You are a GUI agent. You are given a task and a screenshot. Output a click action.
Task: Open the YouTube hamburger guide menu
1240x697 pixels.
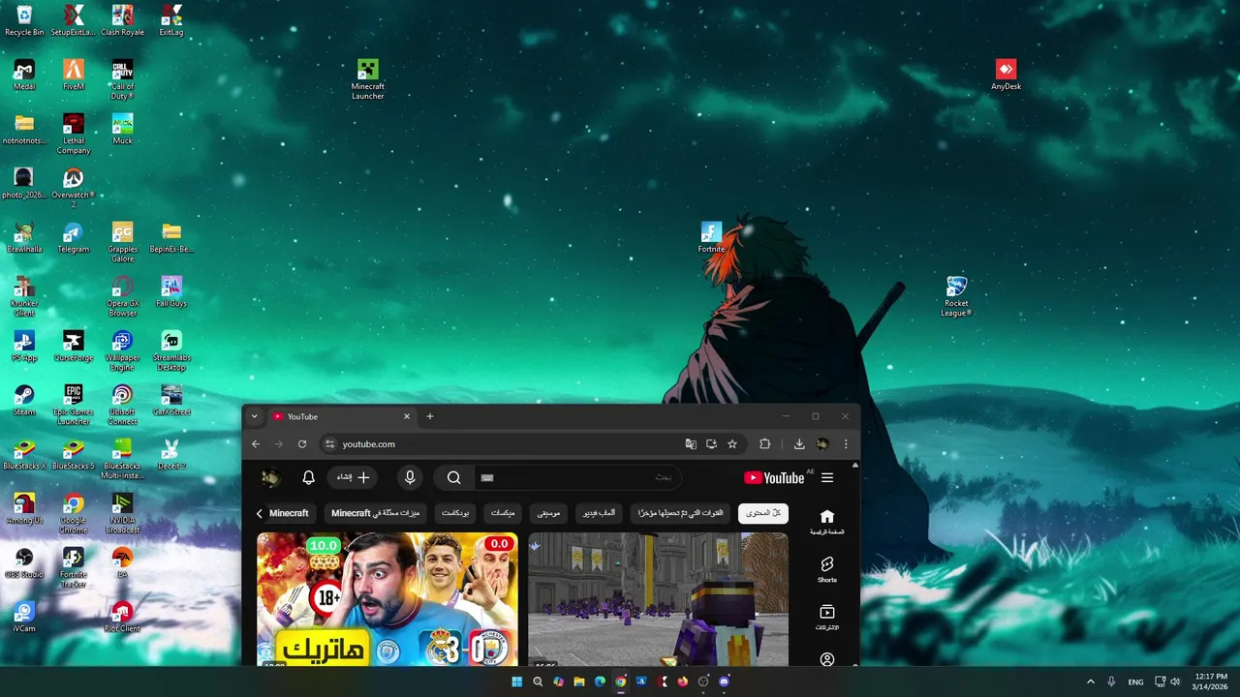[827, 477]
